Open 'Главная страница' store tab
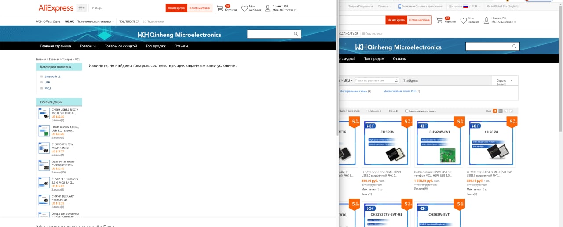 pos(55,46)
